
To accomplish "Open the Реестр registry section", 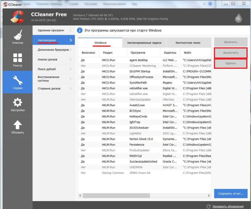I will [x=17, y=60].
